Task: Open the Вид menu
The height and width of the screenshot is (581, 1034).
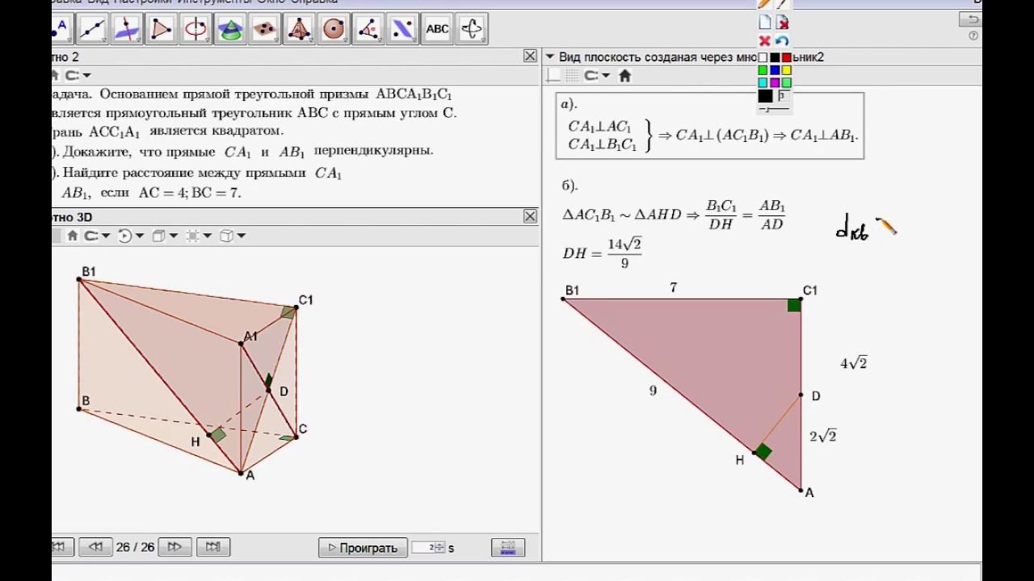Action: pyautogui.click(x=96, y=2)
